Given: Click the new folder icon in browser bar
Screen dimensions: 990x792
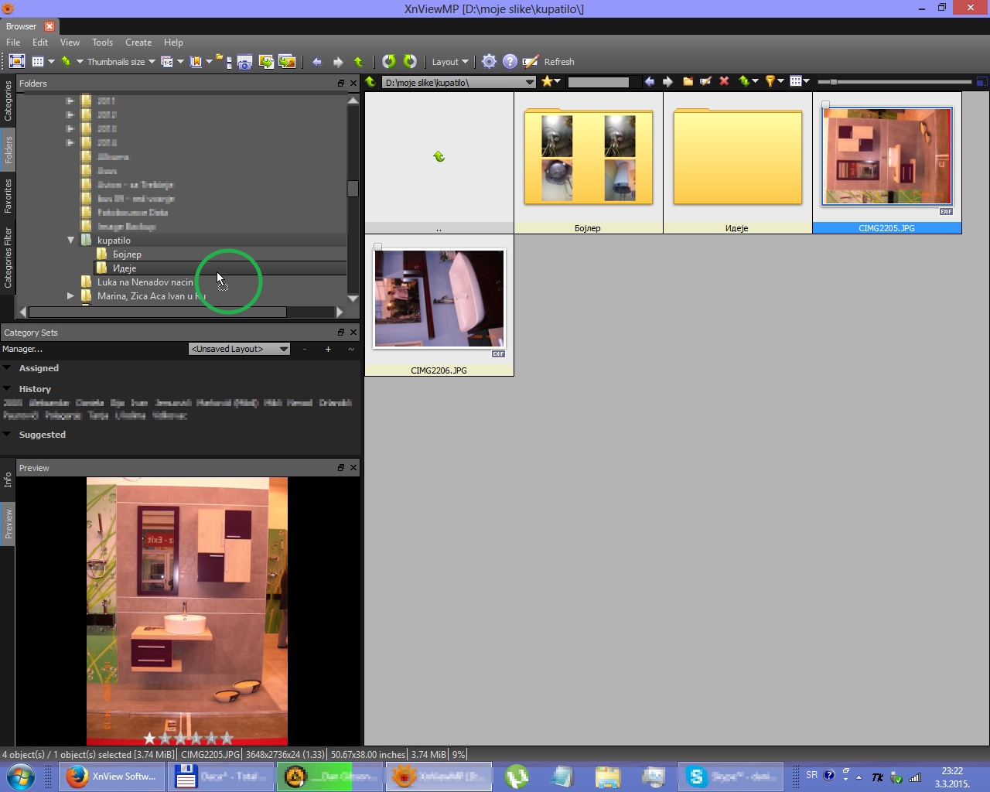Looking at the screenshot, I should click(688, 81).
